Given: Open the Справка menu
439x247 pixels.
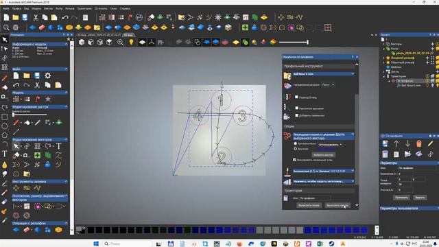Looking at the screenshot, I should coord(125,9).
